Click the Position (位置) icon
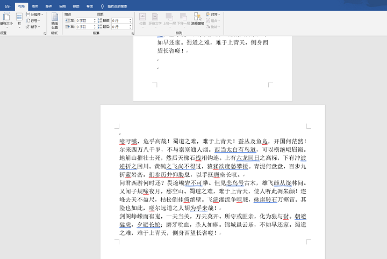Screen dimensions: 387x259 click(x=142, y=19)
